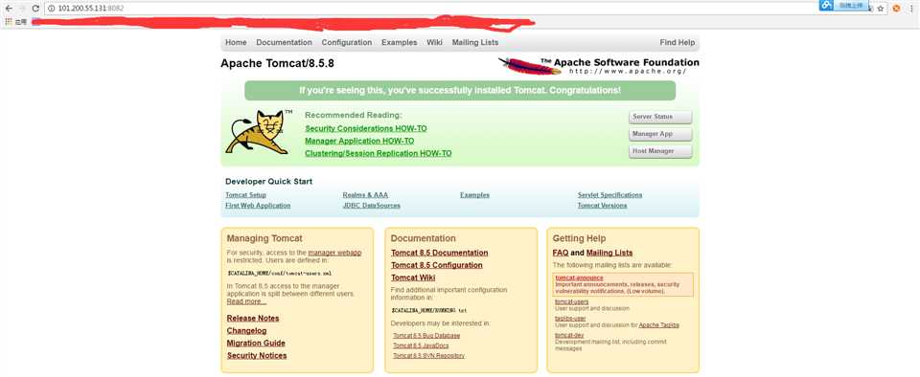Open Mailing Lists link in Getting Help
This screenshot has width=920, height=377.
(609, 253)
